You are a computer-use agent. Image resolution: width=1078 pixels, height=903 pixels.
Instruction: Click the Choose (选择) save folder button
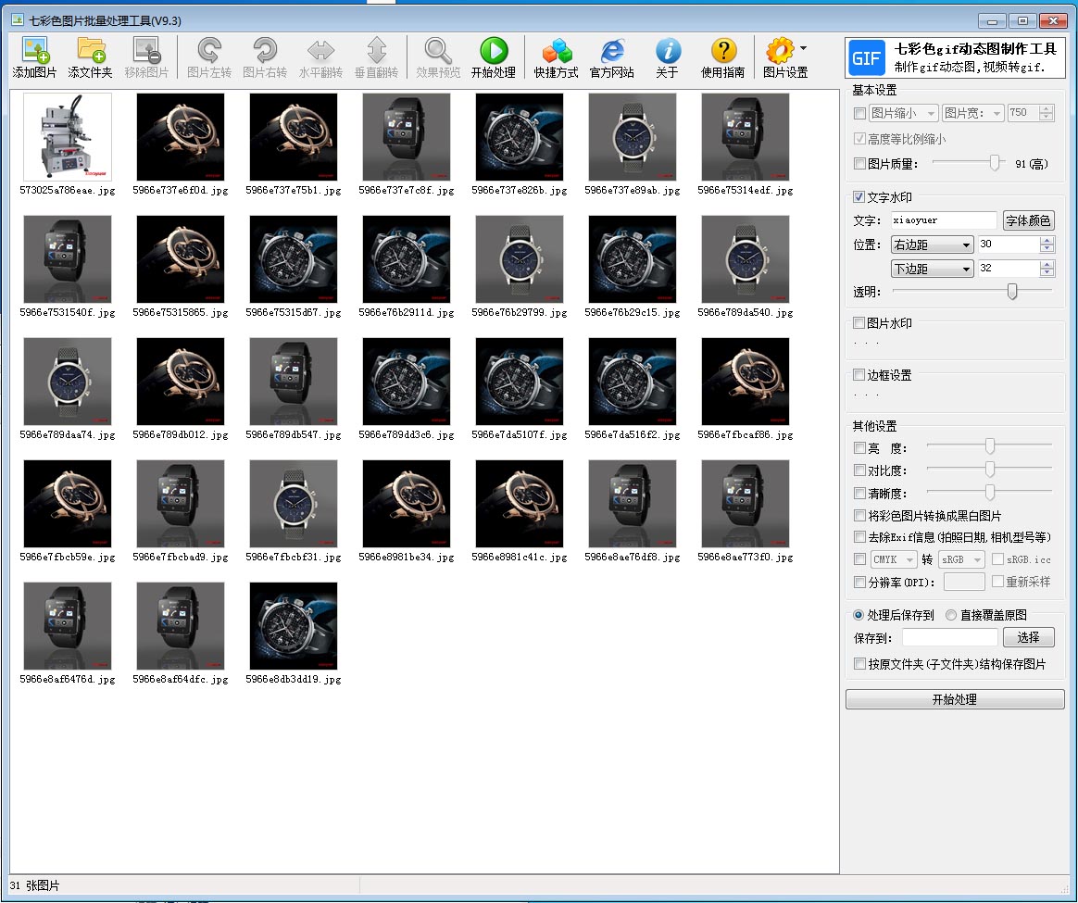point(1028,637)
